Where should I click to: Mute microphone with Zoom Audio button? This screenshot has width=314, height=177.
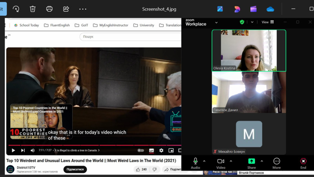(195, 163)
